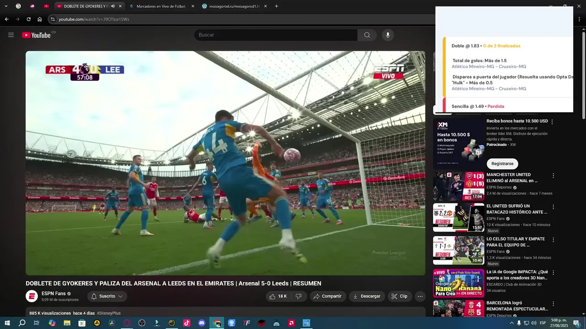Create a Clip with the scissors button

(400, 297)
